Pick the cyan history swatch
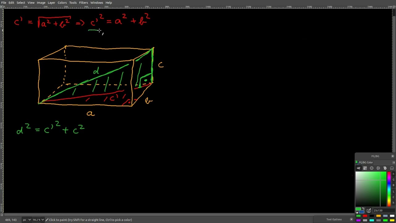Image resolution: width=396 pixels, height=223 pixels. pos(372,220)
